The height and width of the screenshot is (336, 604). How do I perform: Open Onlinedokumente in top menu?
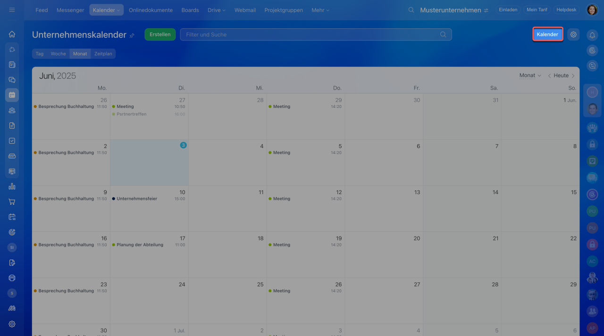pos(151,10)
